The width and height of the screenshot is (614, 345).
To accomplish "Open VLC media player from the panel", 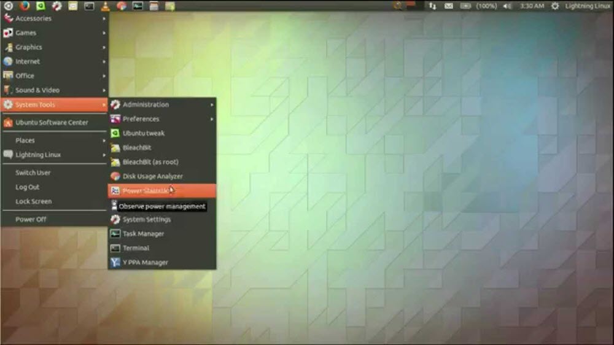I will point(105,6).
